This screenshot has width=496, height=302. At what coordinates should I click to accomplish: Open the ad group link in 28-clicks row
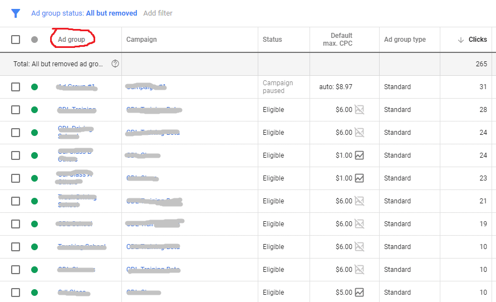point(77,110)
